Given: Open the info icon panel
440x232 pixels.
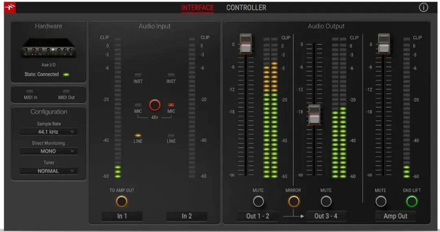Looking at the screenshot, I should pos(423,8).
